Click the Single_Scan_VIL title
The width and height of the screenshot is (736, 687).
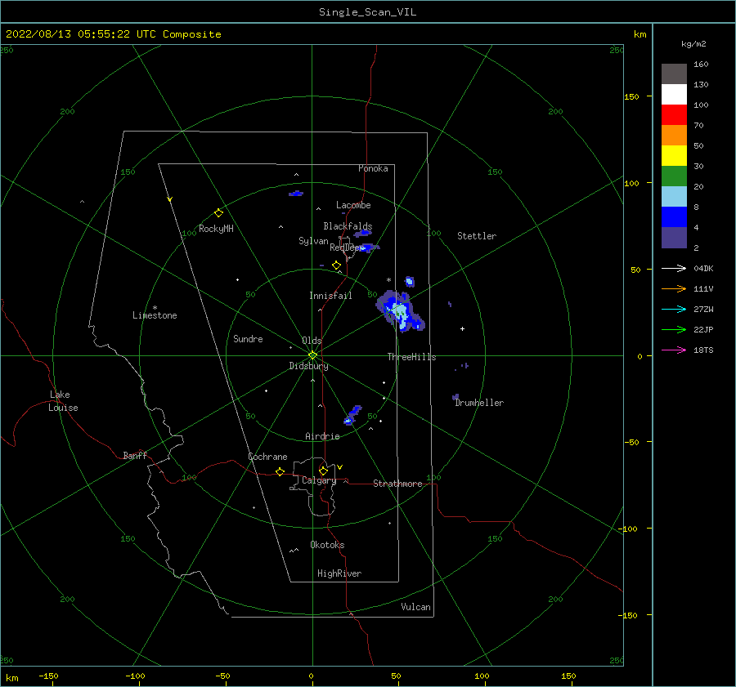367,12
